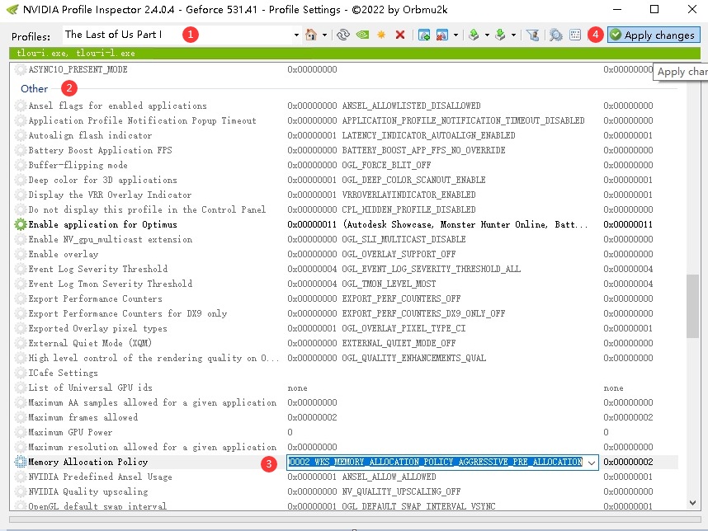This screenshot has width=708, height=531.
Task: Click the 0x00000002 default value for Memory Allocation Policy
Action: click(x=628, y=462)
